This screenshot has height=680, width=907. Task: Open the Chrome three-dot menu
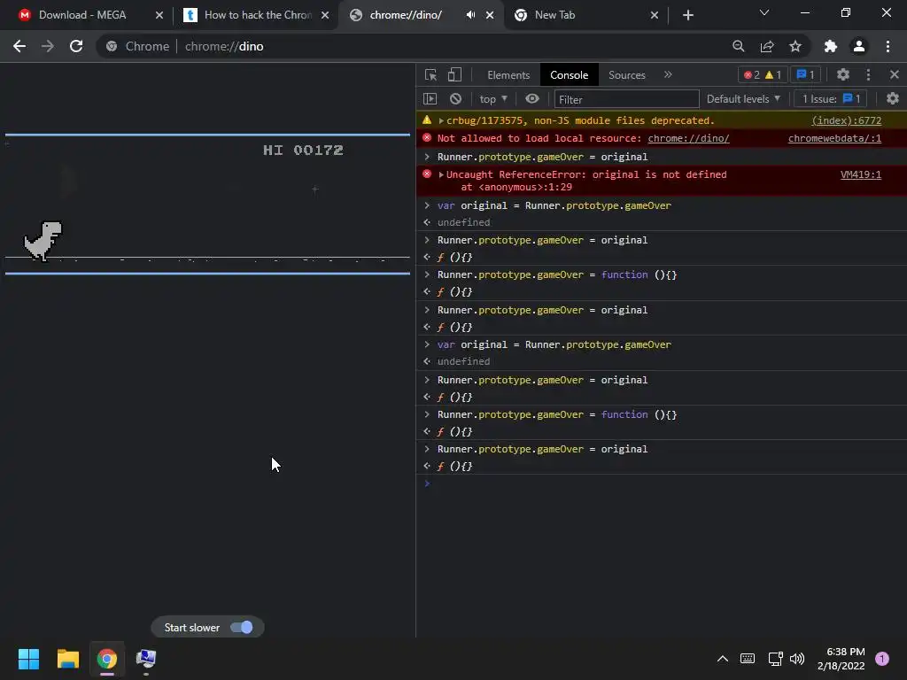[888, 46]
